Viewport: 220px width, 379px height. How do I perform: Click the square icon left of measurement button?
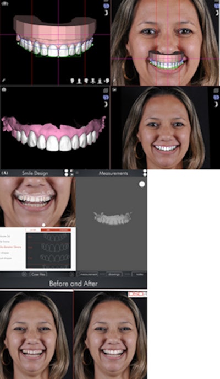(x=72, y=274)
